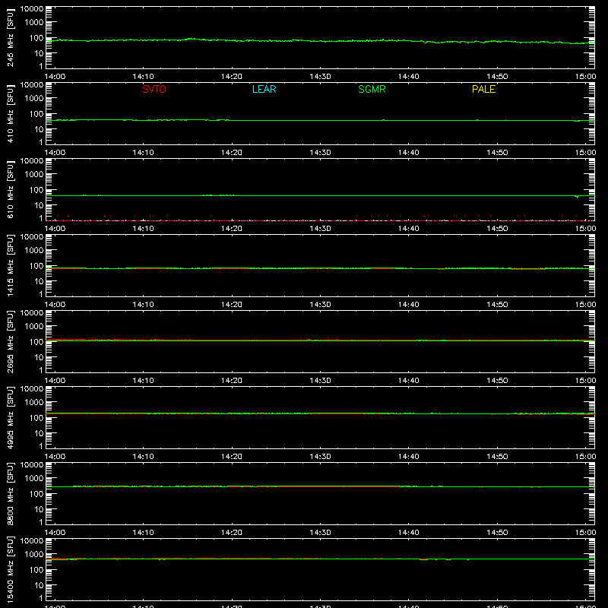Select the 1415 MHz [SFU] axis label
The height and width of the screenshot is (608, 608).
pos(11,265)
